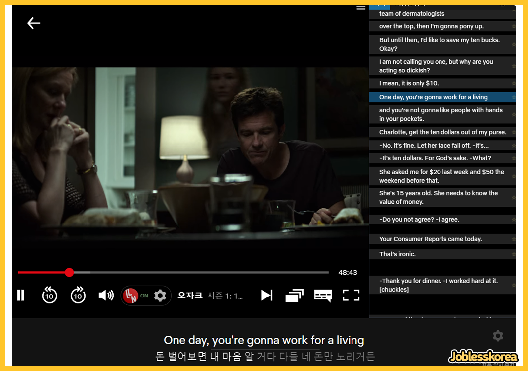528x371 pixels.
Task: Enter fullscreen mode
Action: pos(351,296)
